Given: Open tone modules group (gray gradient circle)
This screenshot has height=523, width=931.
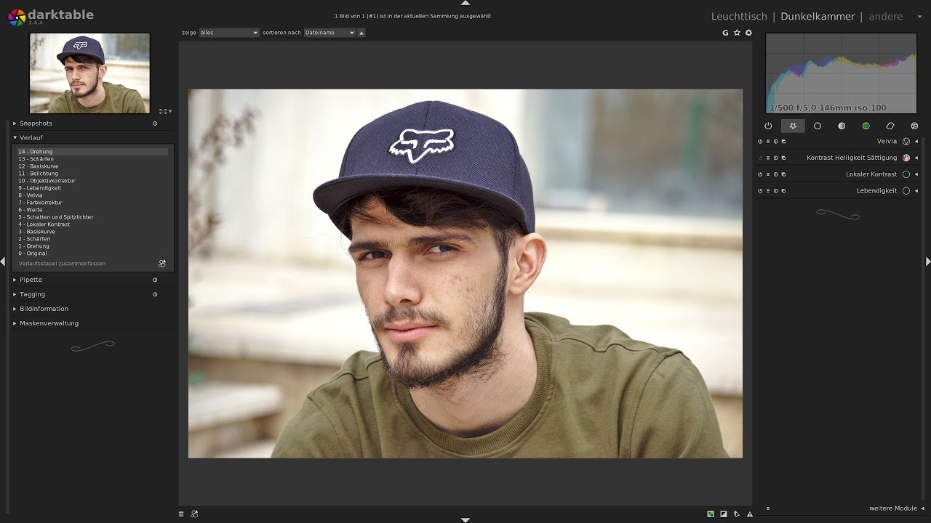Looking at the screenshot, I should [842, 126].
